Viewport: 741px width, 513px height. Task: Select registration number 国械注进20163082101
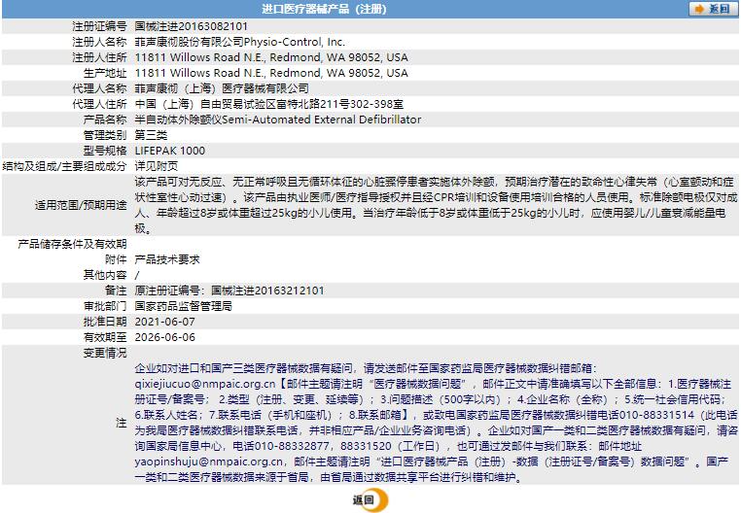pyautogui.click(x=191, y=26)
